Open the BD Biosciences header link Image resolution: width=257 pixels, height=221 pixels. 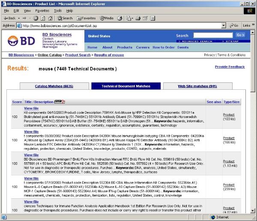[57, 35]
